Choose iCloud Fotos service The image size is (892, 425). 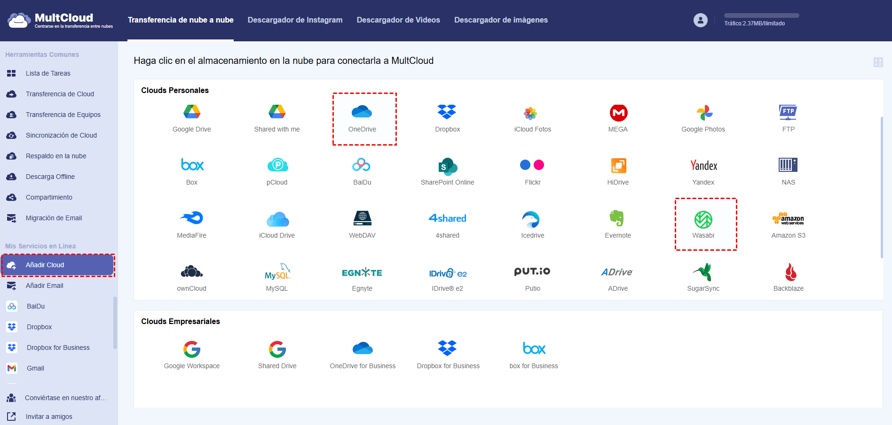pos(532,118)
